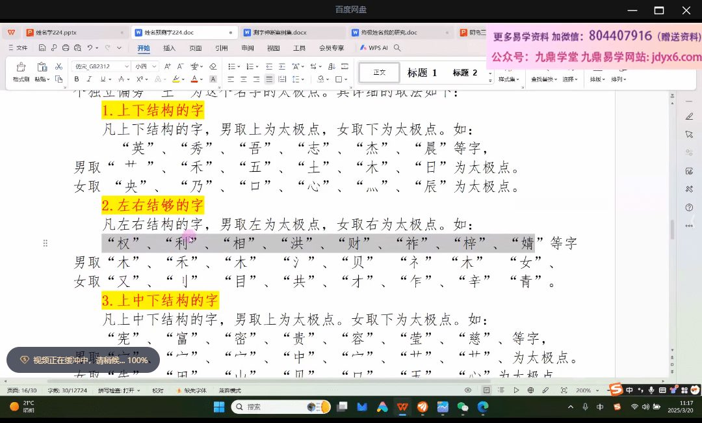Switch to the 插入 ribbon tab

[x=169, y=48]
